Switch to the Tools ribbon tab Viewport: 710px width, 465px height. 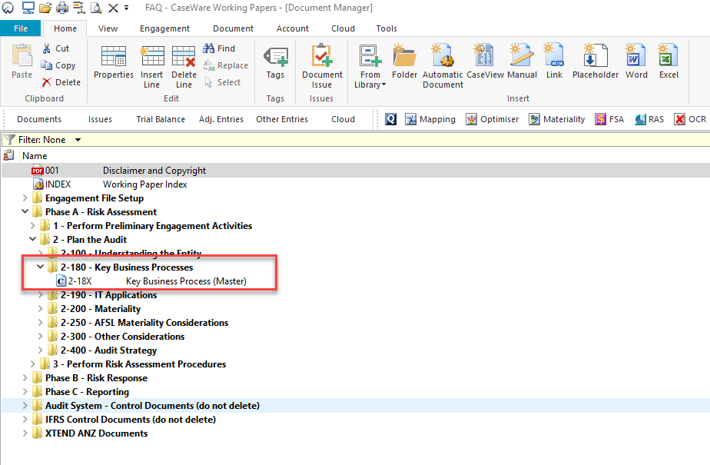387,28
